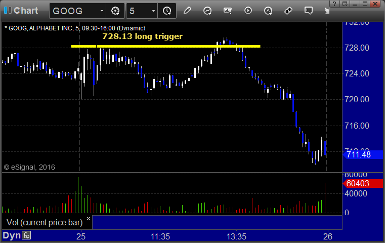Click the 711.48 current price marker
385x243 pixels.
pos(363,154)
